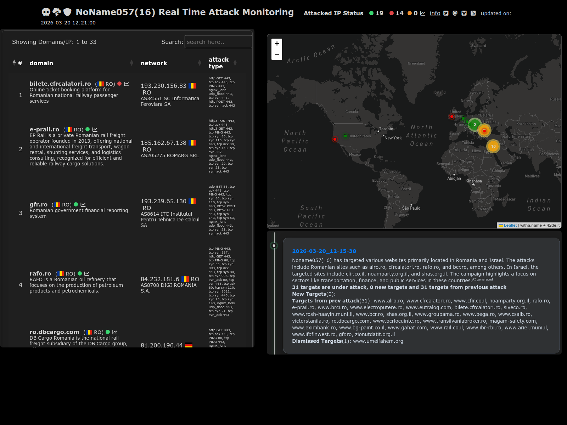Open the RSS feed icon
Screen dimensions: 567x425
[473, 13]
